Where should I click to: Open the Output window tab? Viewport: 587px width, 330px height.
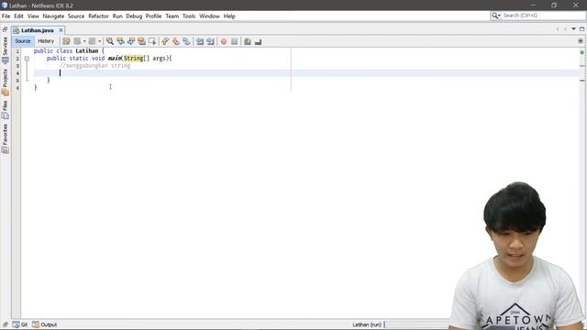[45, 324]
